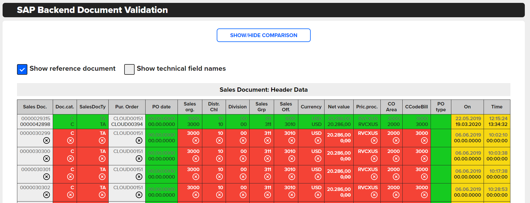Click the Sales Doc. column header

35,107
